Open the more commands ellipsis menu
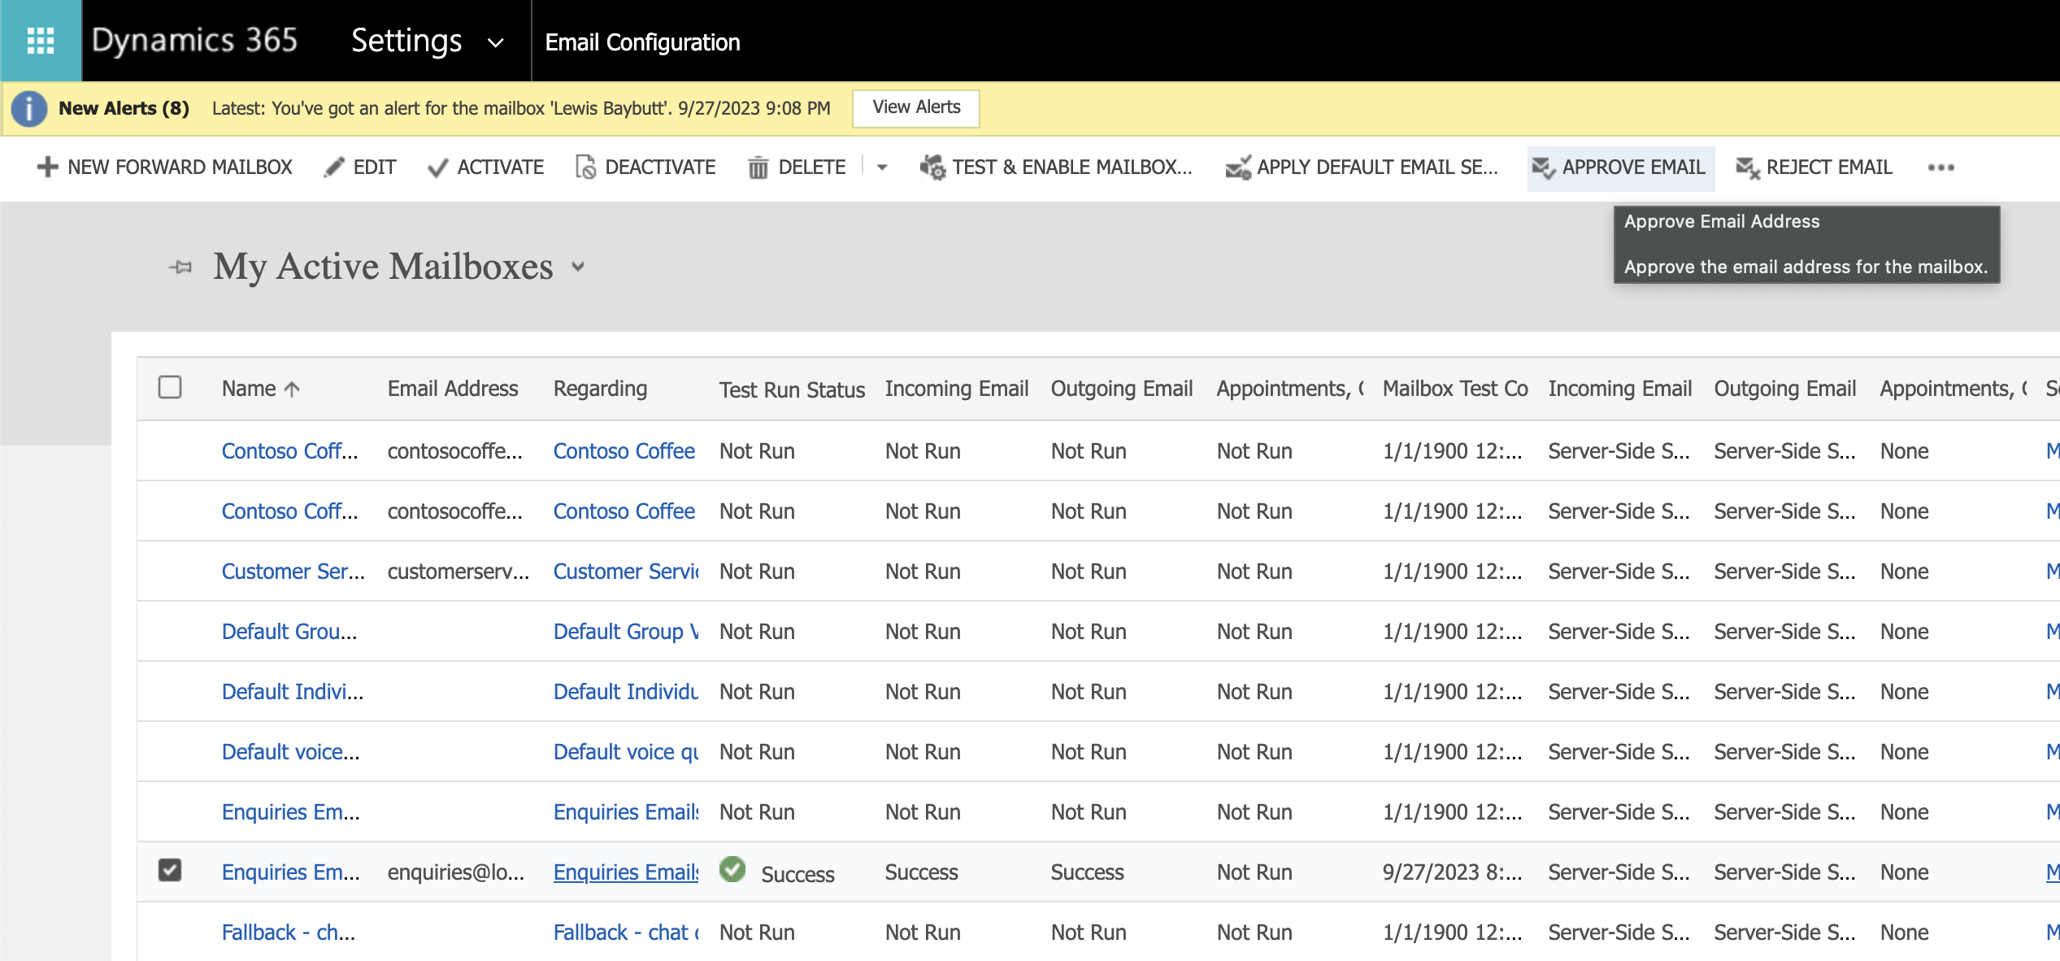 1940,167
